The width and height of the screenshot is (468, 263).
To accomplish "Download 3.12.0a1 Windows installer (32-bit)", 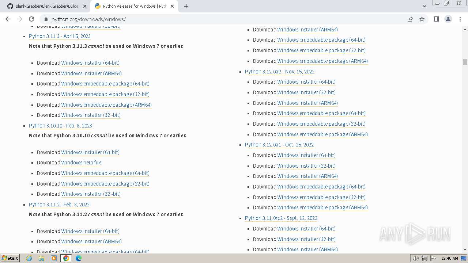I will pyautogui.click(x=306, y=166).
